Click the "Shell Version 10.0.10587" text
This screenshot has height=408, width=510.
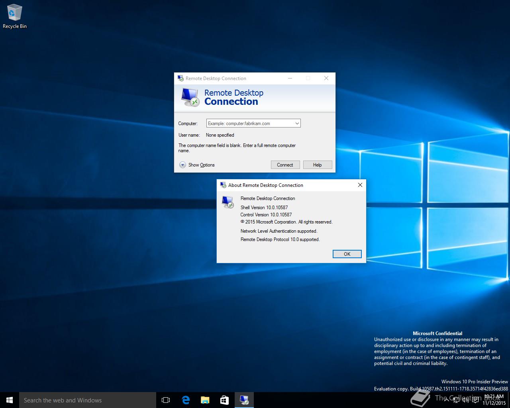[x=264, y=208]
